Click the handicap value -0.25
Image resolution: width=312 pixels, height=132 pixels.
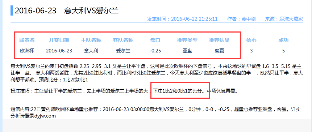155,51
